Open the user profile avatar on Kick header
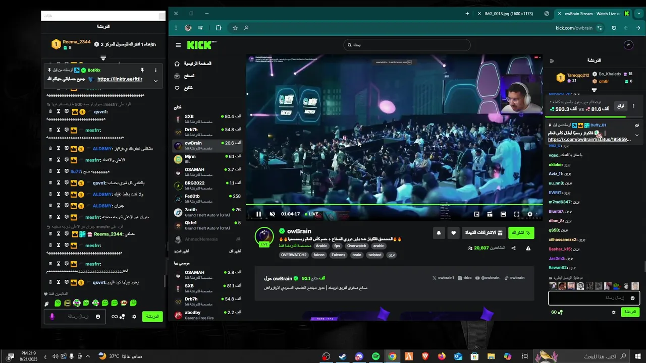The height and width of the screenshot is (363, 646). (629, 45)
